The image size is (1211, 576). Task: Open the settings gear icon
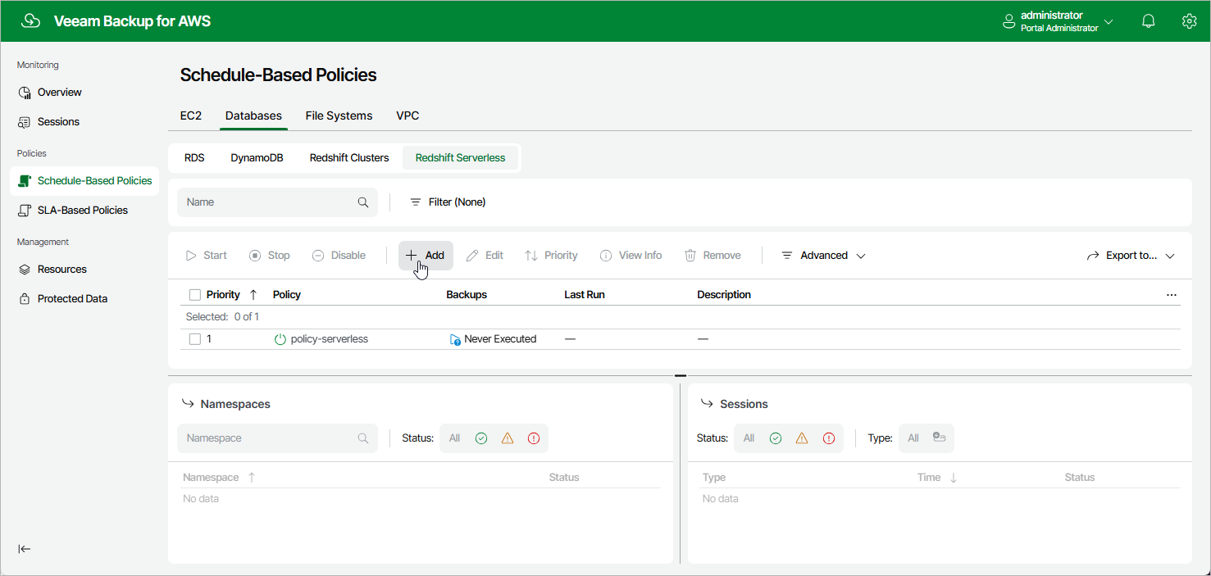[x=1189, y=21]
